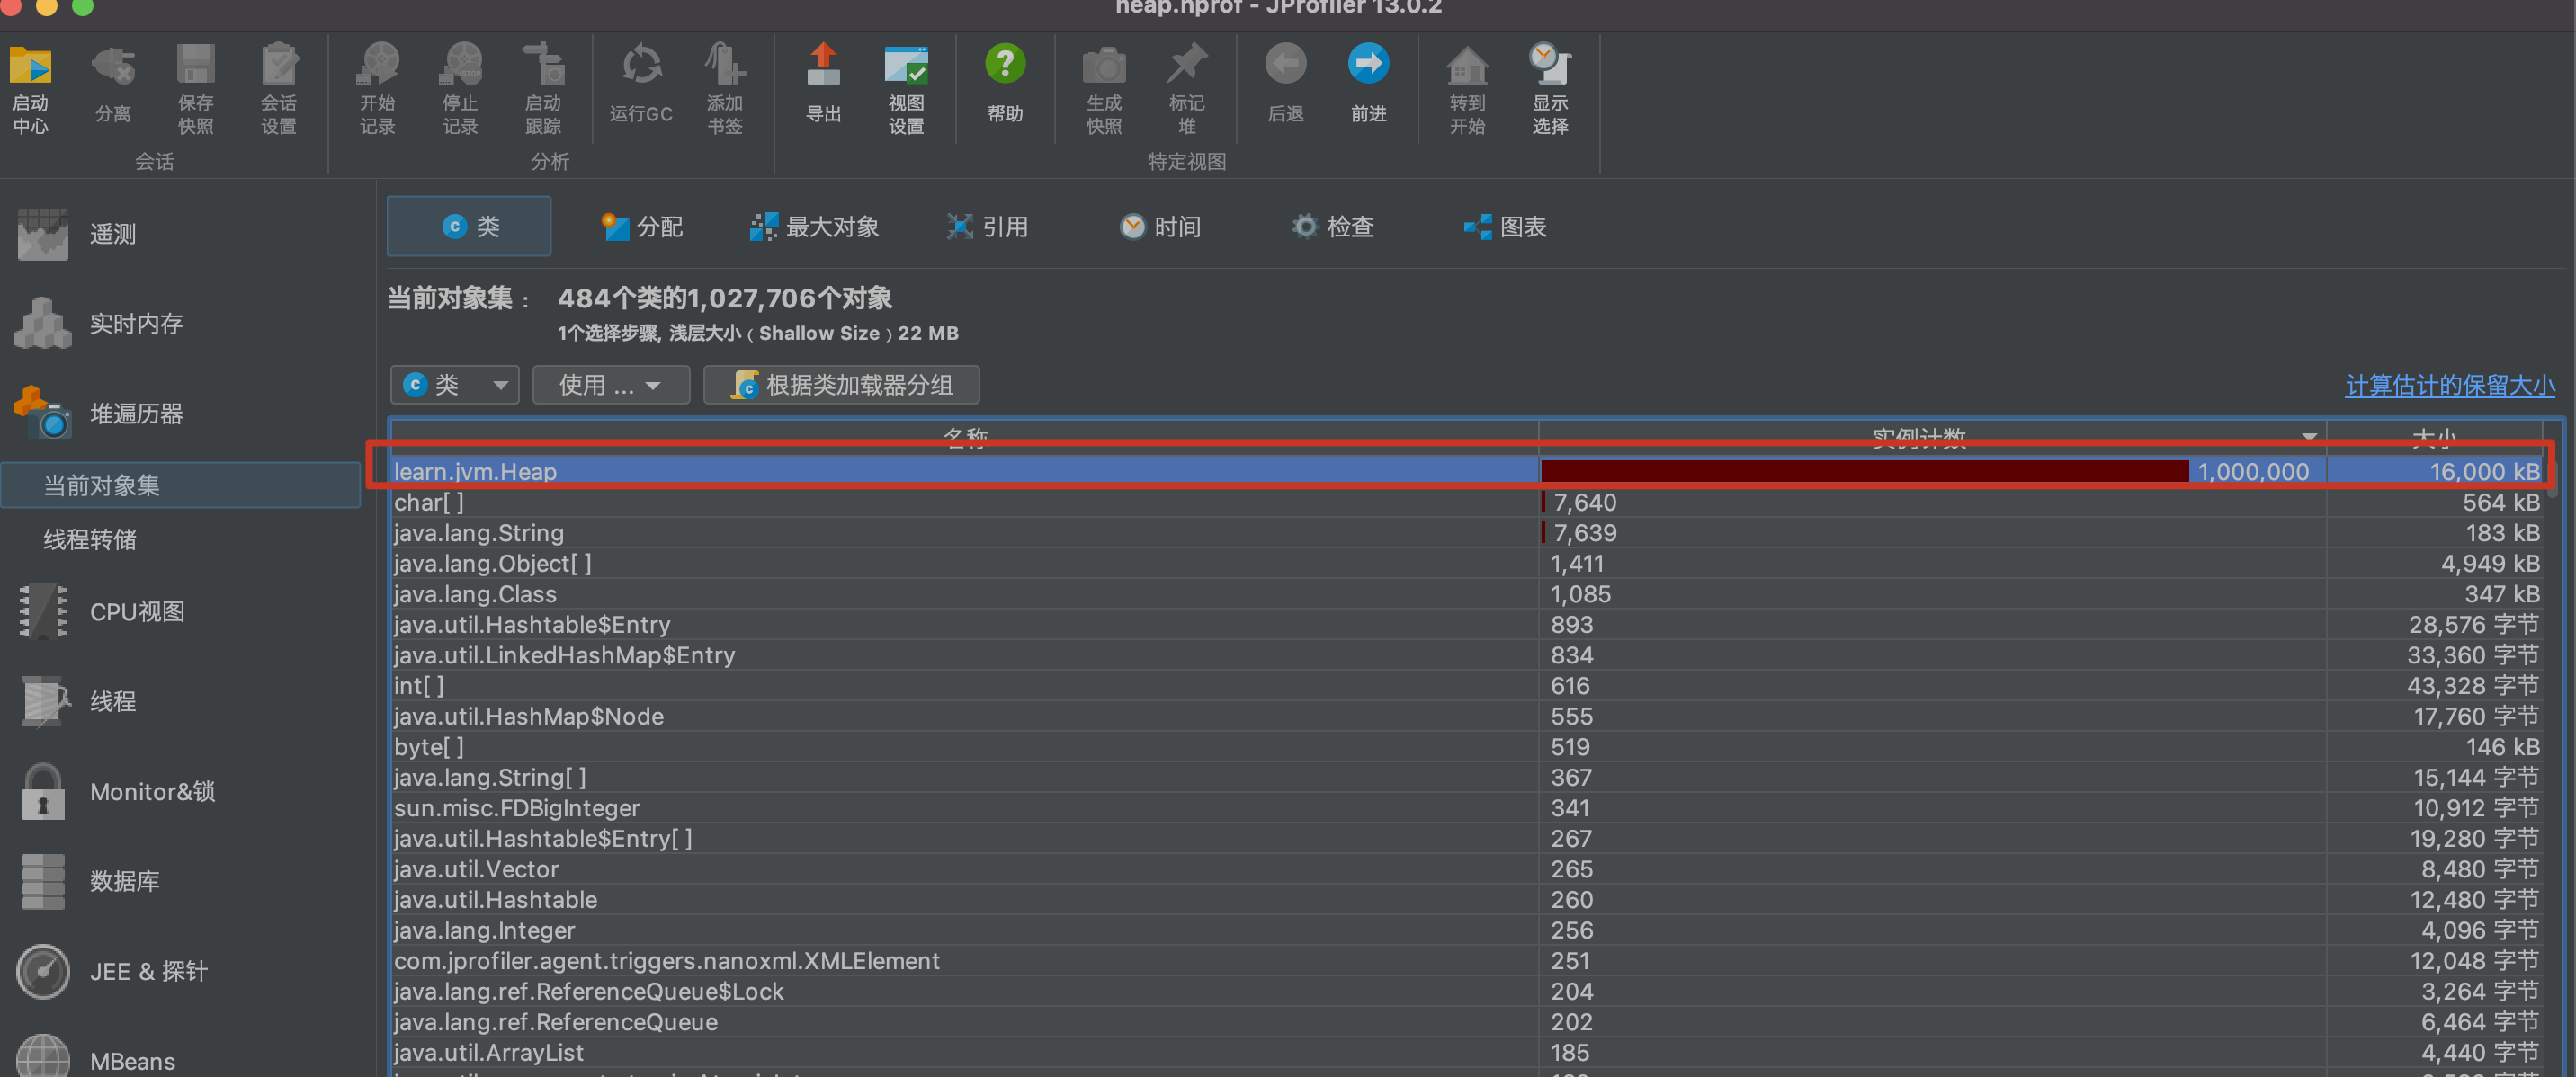Switch to the References tab

pos(988,227)
